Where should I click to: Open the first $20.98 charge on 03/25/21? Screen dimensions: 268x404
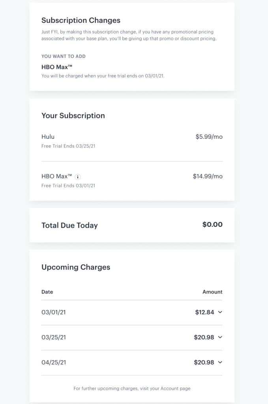(x=204, y=337)
